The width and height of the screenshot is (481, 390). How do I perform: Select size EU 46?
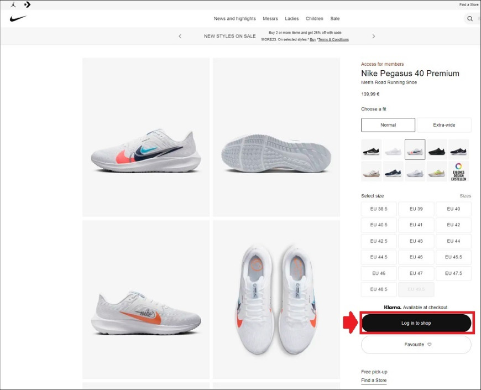point(379,273)
